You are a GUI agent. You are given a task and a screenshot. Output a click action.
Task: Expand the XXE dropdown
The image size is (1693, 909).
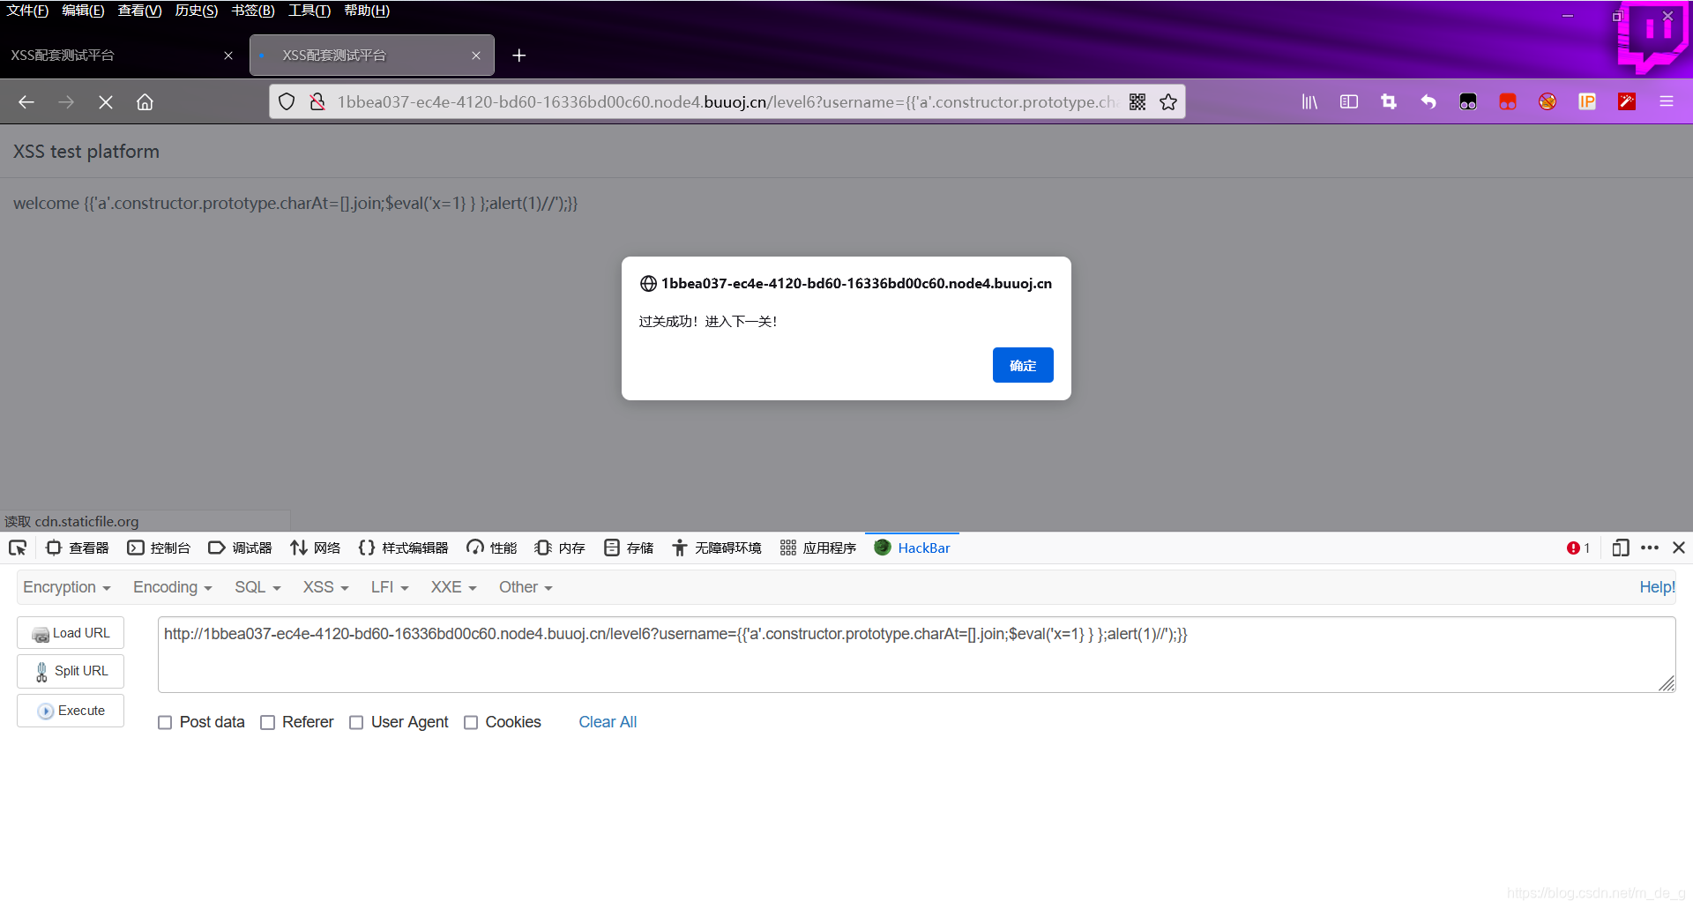(453, 587)
